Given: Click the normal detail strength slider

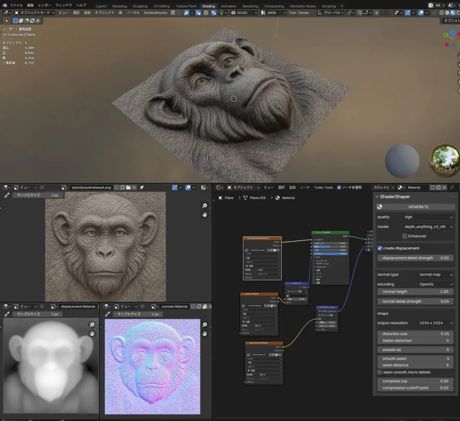Looking at the screenshot, I should pos(415,301).
